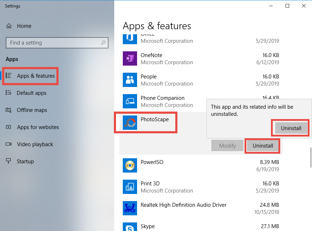Image resolution: width=312 pixels, height=231 pixels.
Task: Click the Apps section heading in sidebar
Action: click(12, 59)
